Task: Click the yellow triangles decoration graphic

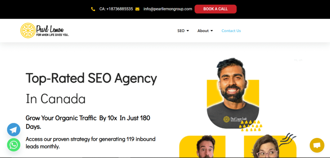Action: pos(251,125)
